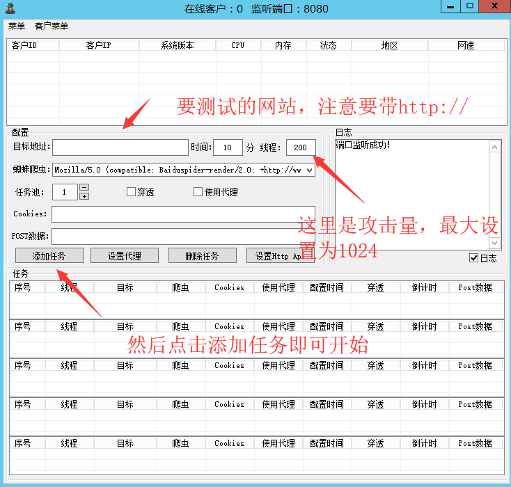Enable the 穿透 checkbox
This screenshot has width=511, height=487.
pyautogui.click(x=131, y=192)
